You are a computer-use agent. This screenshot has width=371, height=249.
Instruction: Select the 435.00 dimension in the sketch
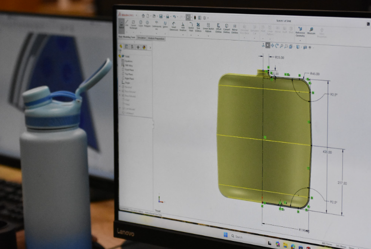(327, 152)
